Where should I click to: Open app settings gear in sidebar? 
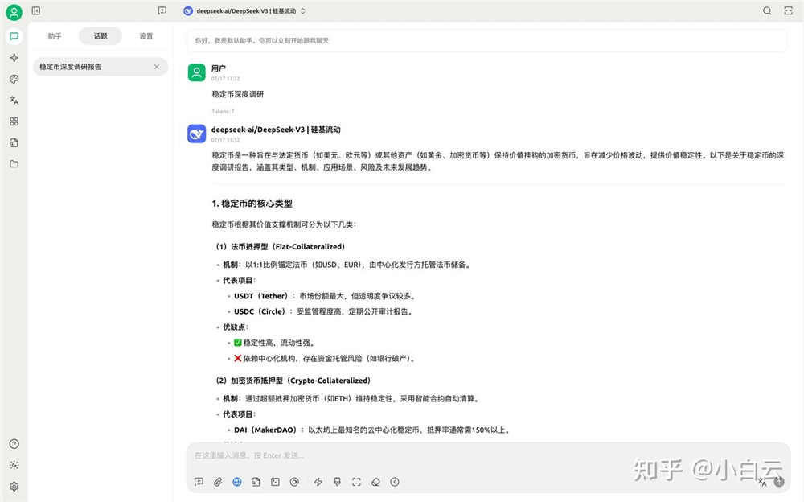[x=14, y=486]
